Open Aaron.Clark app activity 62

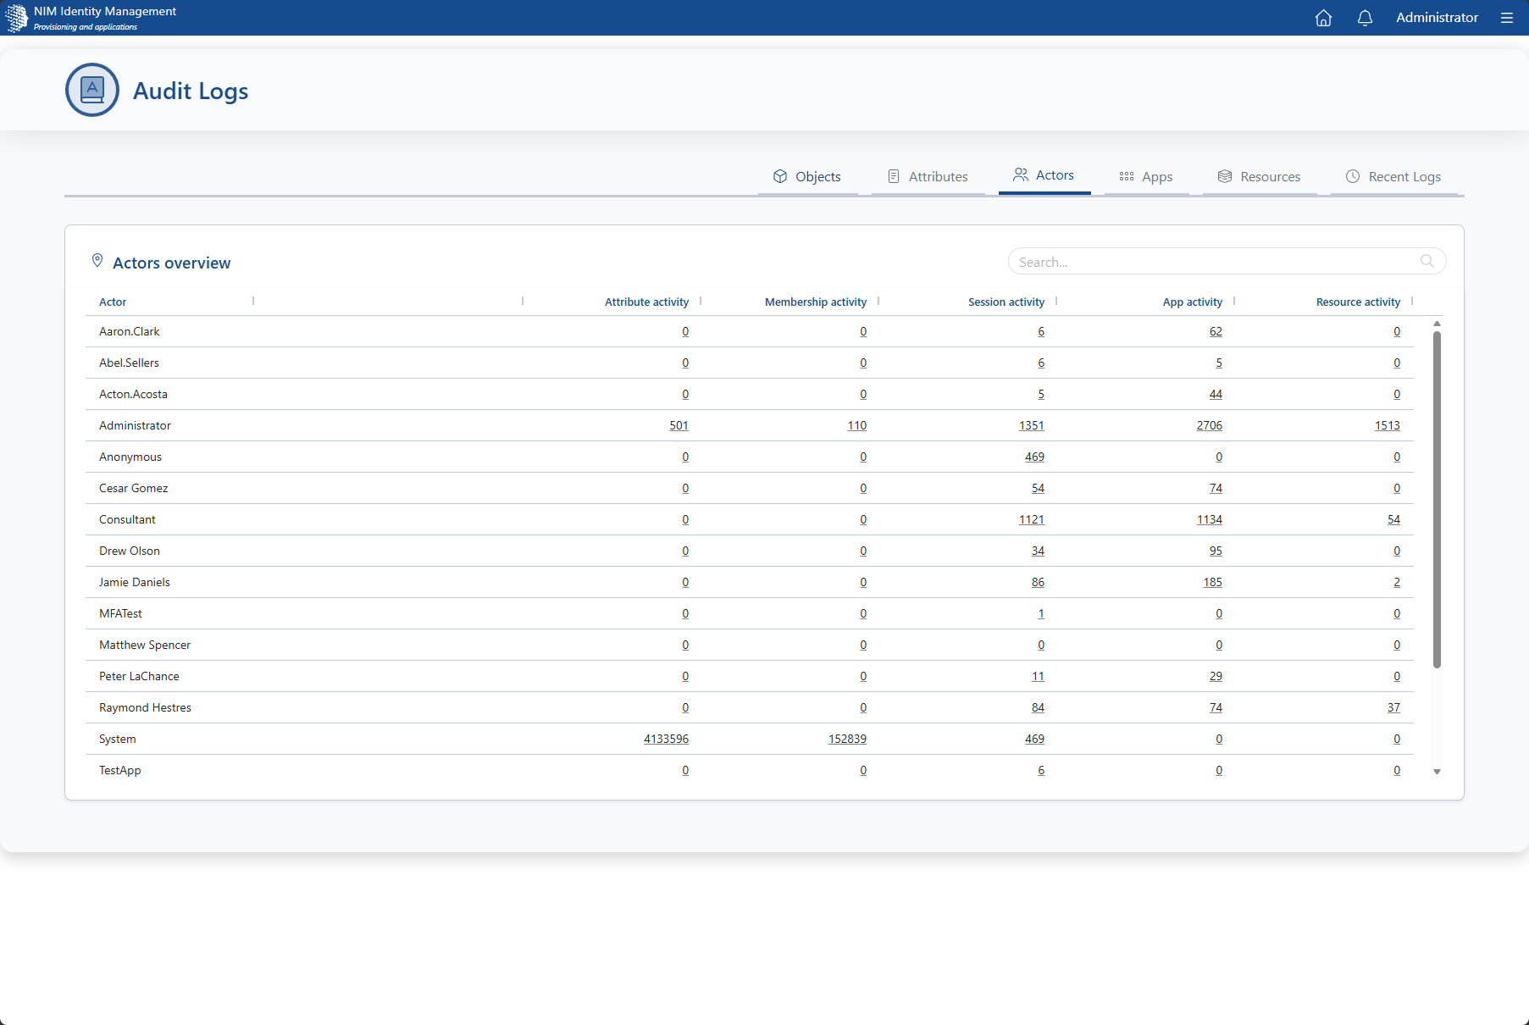coord(1216,331)
